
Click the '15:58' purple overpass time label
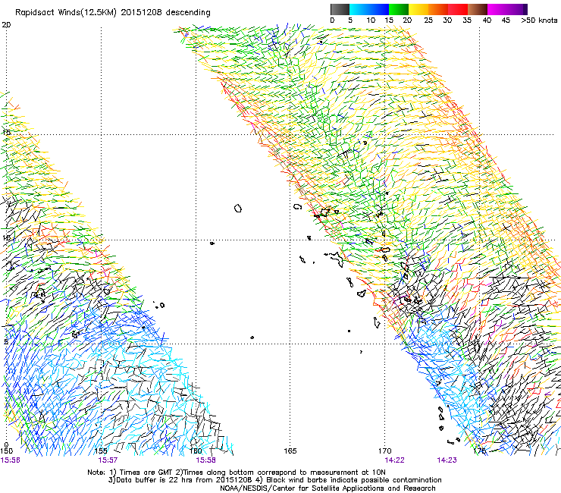205,460
